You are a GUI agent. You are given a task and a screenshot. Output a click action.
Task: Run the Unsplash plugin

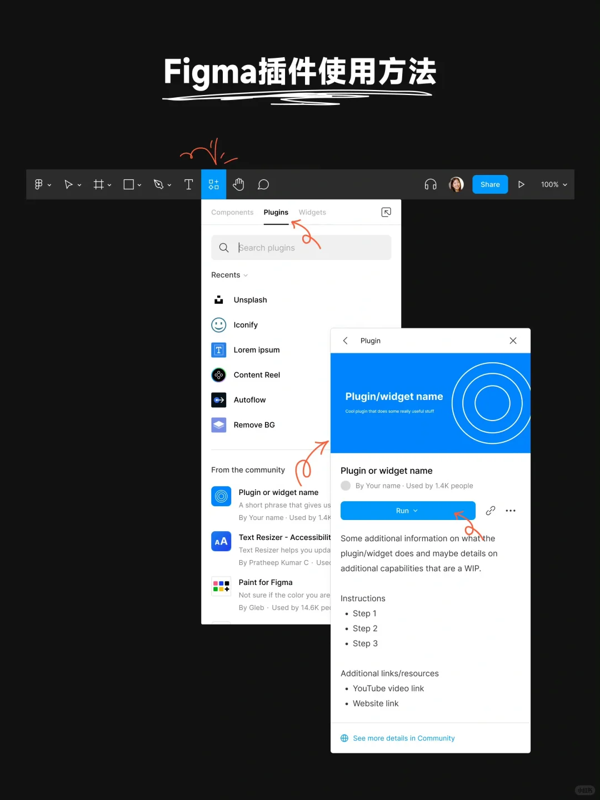coord(250,300)
